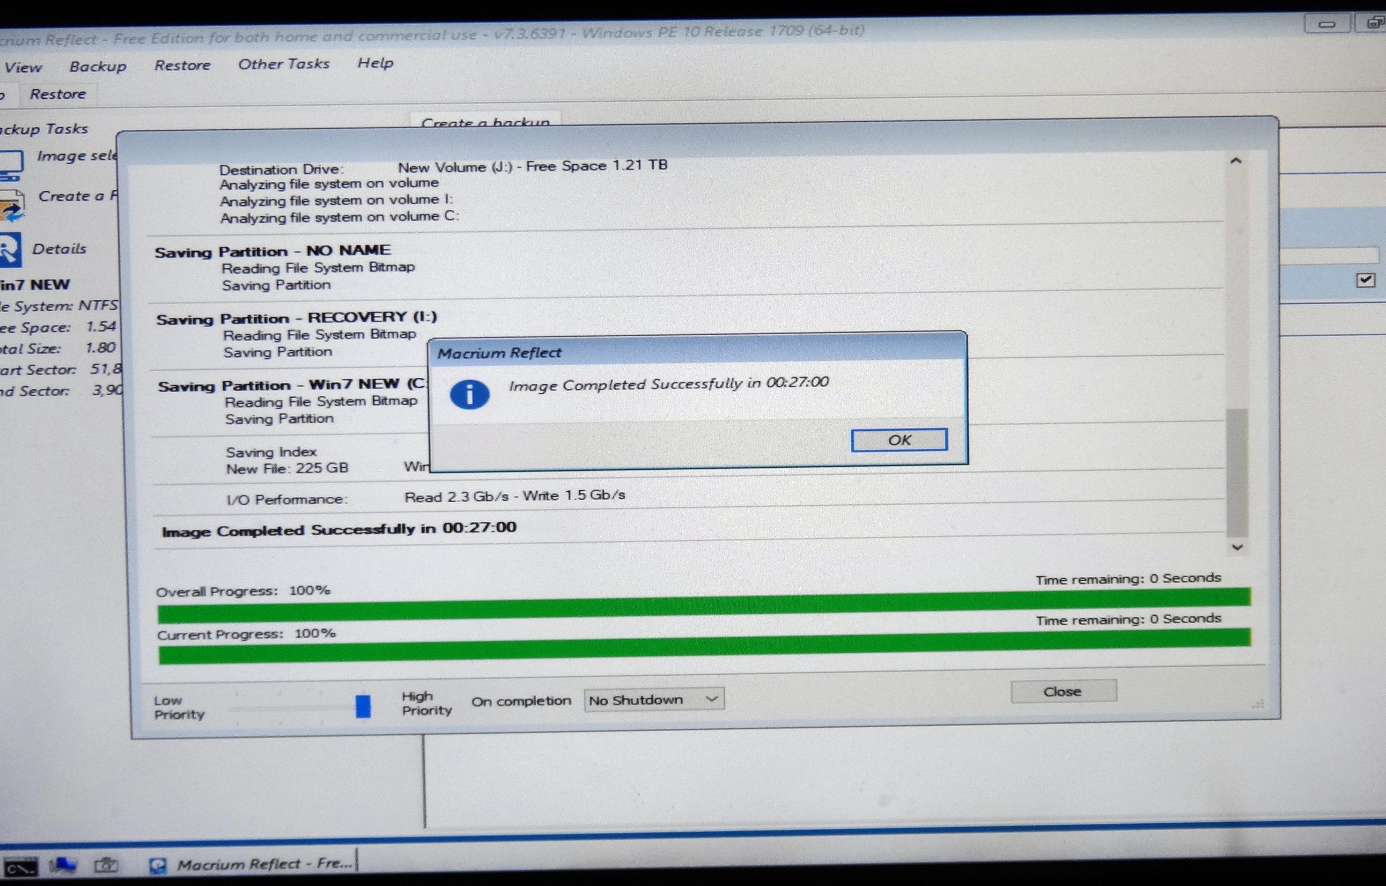
Task: Open the On completion No Shutdown dropdown
Action: coord(654,700)
